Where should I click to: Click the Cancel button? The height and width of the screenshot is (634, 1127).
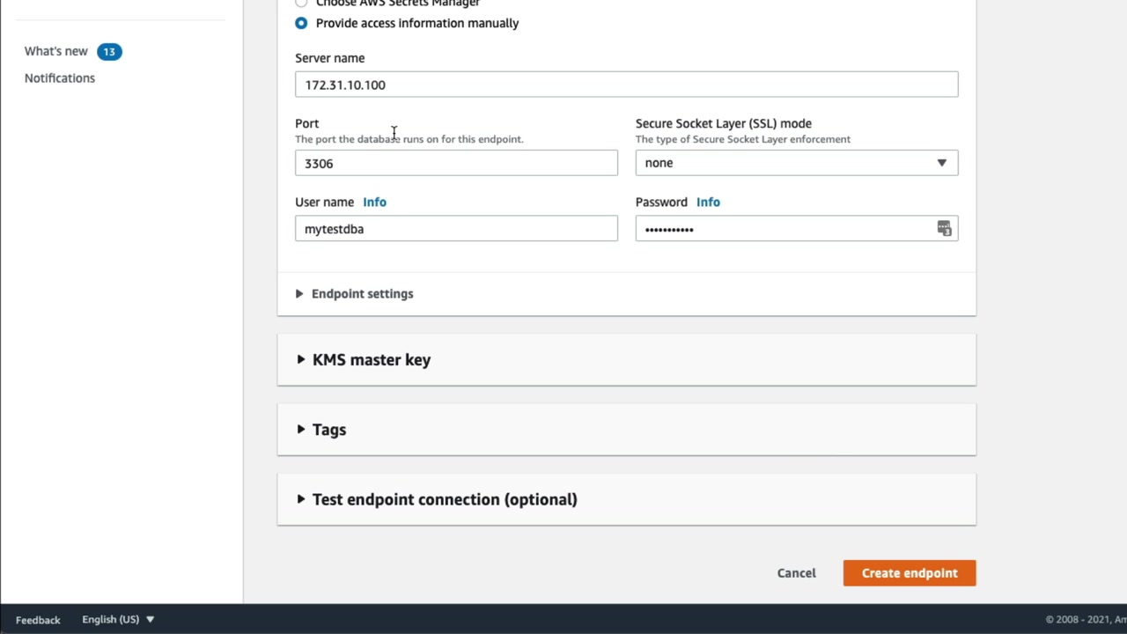coord(796,573)
